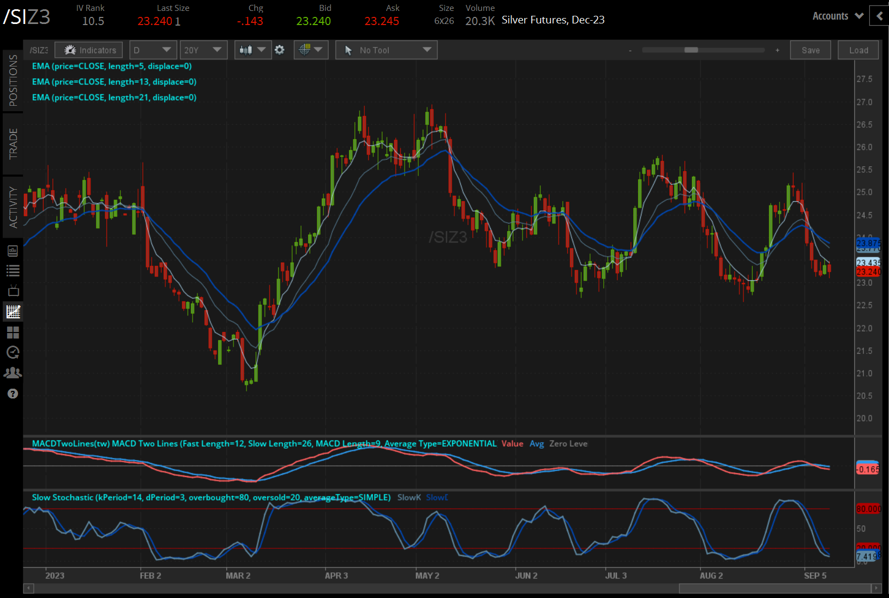Click the Save chart button
Image resolution: width=889 pixels, height=598 pixels.
click(x=810, y=50)
